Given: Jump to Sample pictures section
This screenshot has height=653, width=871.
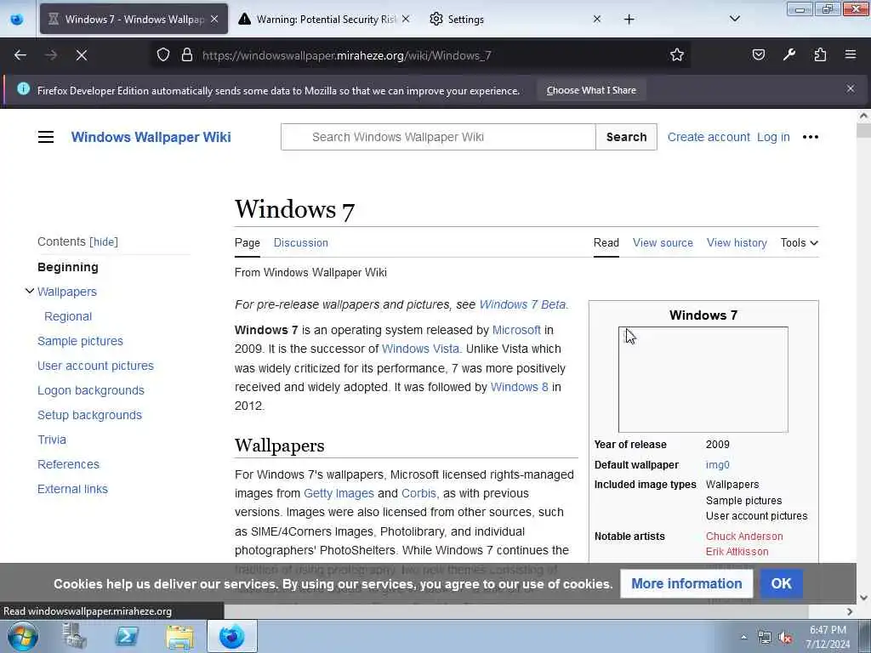Looking at the screenshot, I should pyautogui.click(x=80, y=341).
